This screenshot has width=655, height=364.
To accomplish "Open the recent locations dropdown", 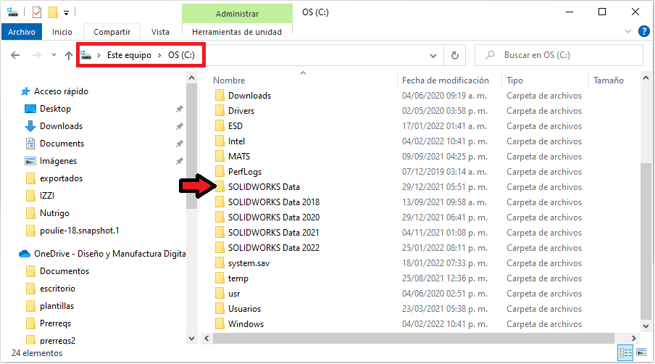I will pyautogui.click(x=54, y=55).
